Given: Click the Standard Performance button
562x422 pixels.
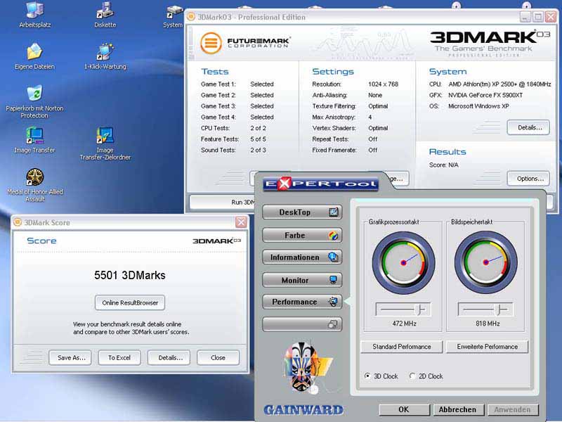Looking at the screenshot, I should point(401,347).
